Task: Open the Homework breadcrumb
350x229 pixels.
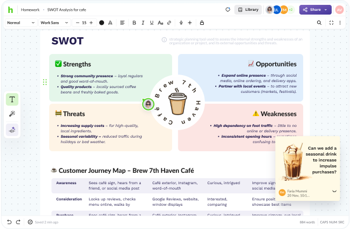Action: click(x=30, y=10)
